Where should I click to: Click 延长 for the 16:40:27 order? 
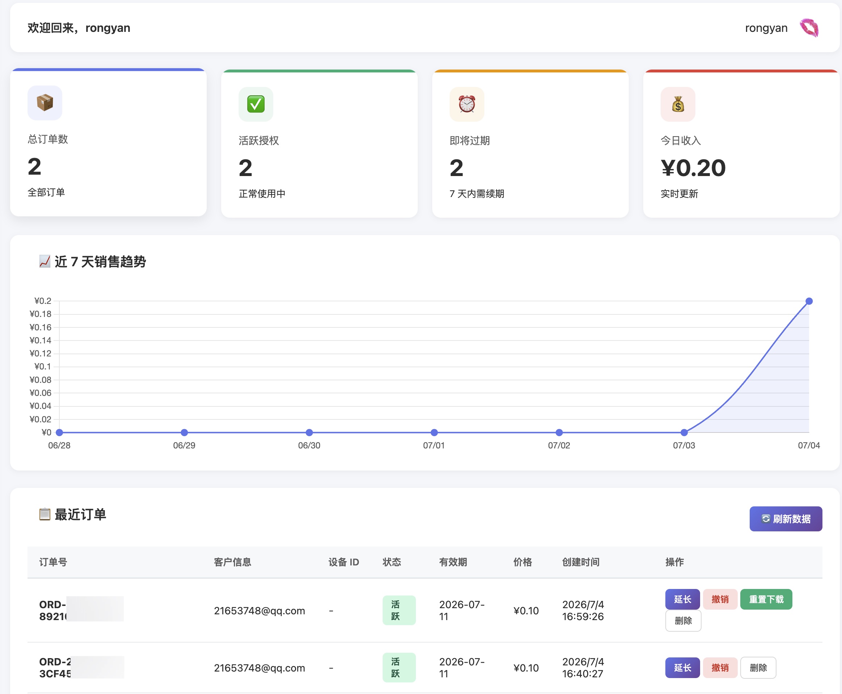[682, 667]
